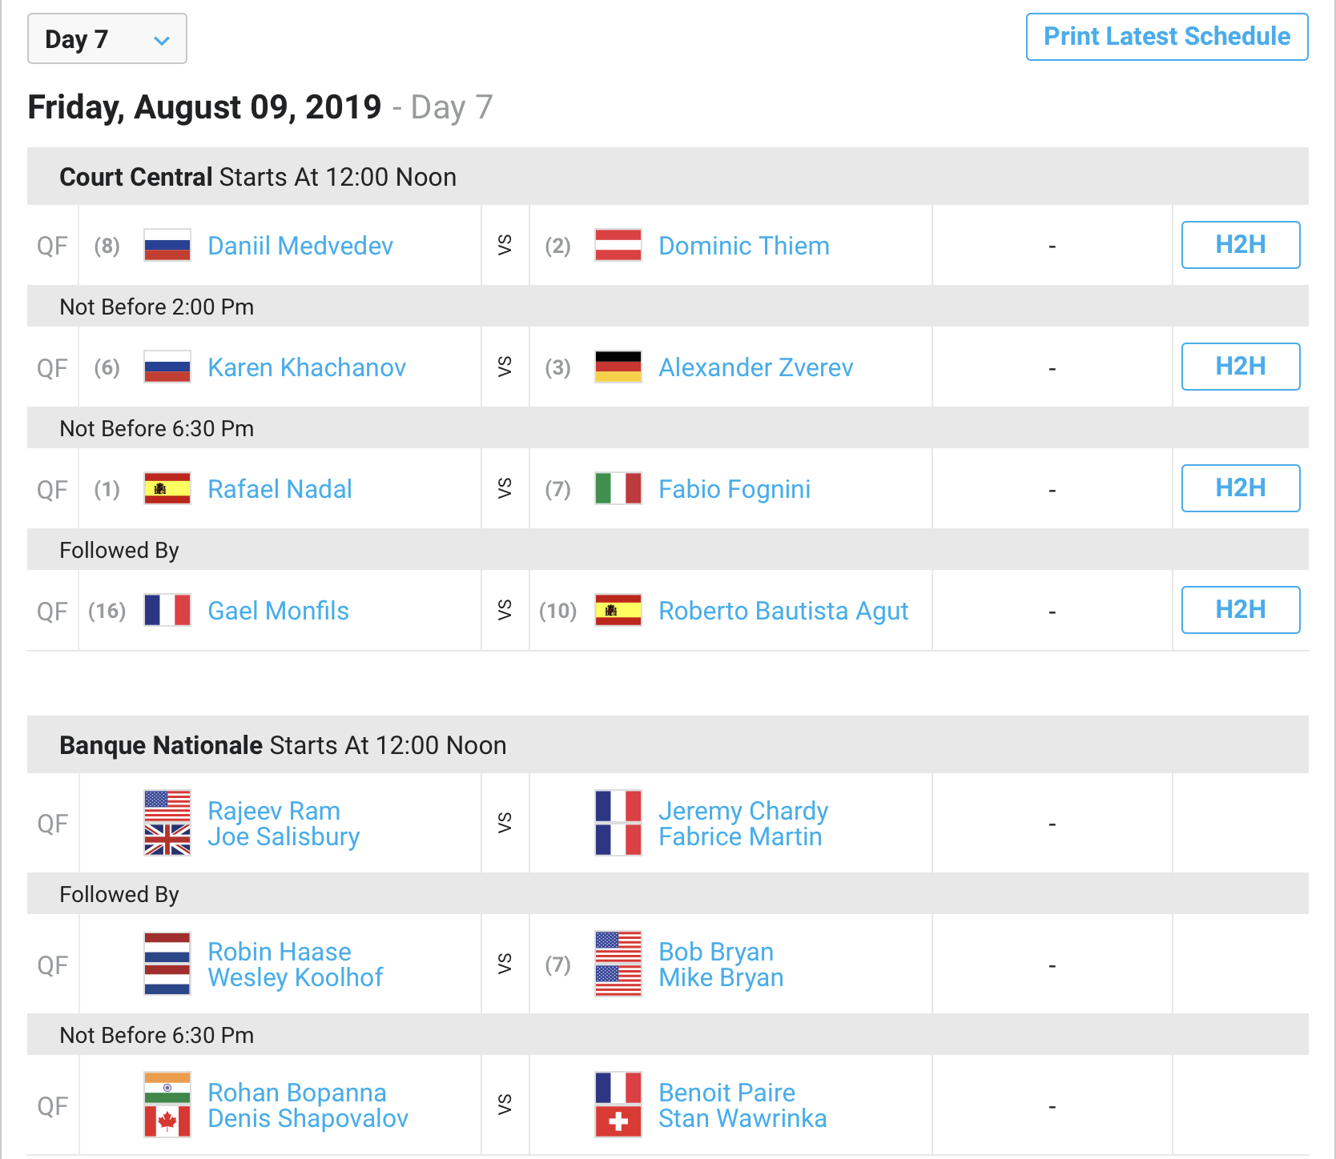1336x1159 pixels.
Task: Click the Russian flag next to Daniil Medvedev
Action: coord(167,245)
